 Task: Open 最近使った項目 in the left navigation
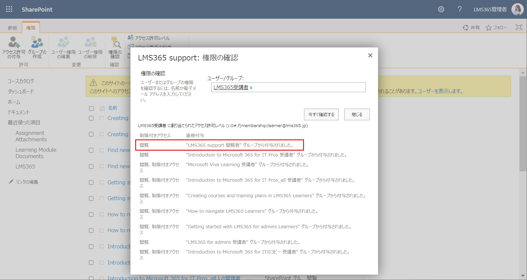[24, 123]
